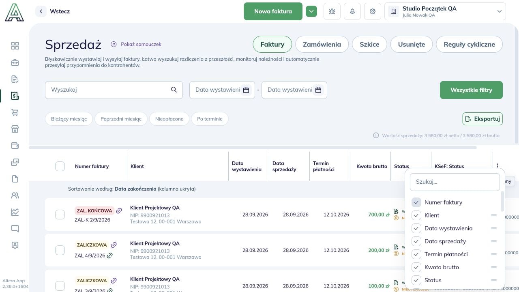Switch to the Szkice tab
The image size is (519, 292).
(369, 44)
